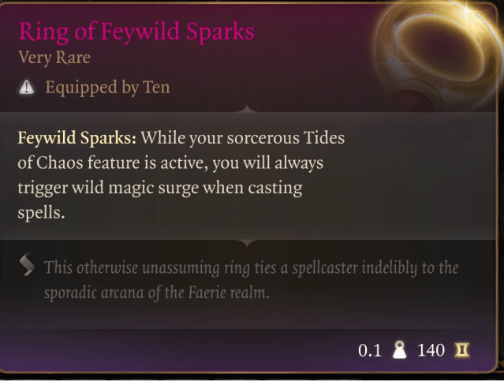
Task: Click the Very Rare rarity label
Action: click(x=54, y=58)
